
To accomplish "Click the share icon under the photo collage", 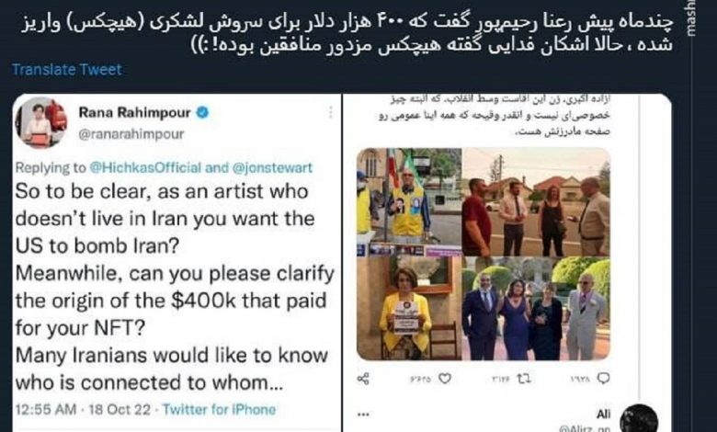I will [x=363, y=379].
